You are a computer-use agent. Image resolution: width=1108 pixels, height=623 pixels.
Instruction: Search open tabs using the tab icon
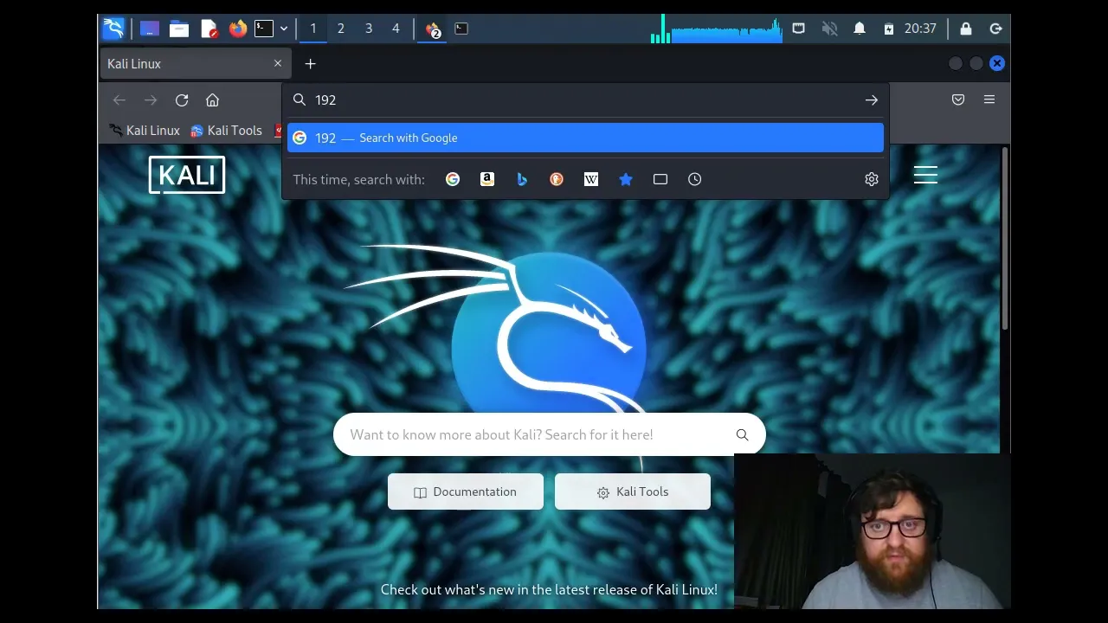pyautogui.click(x=660, y=179)
